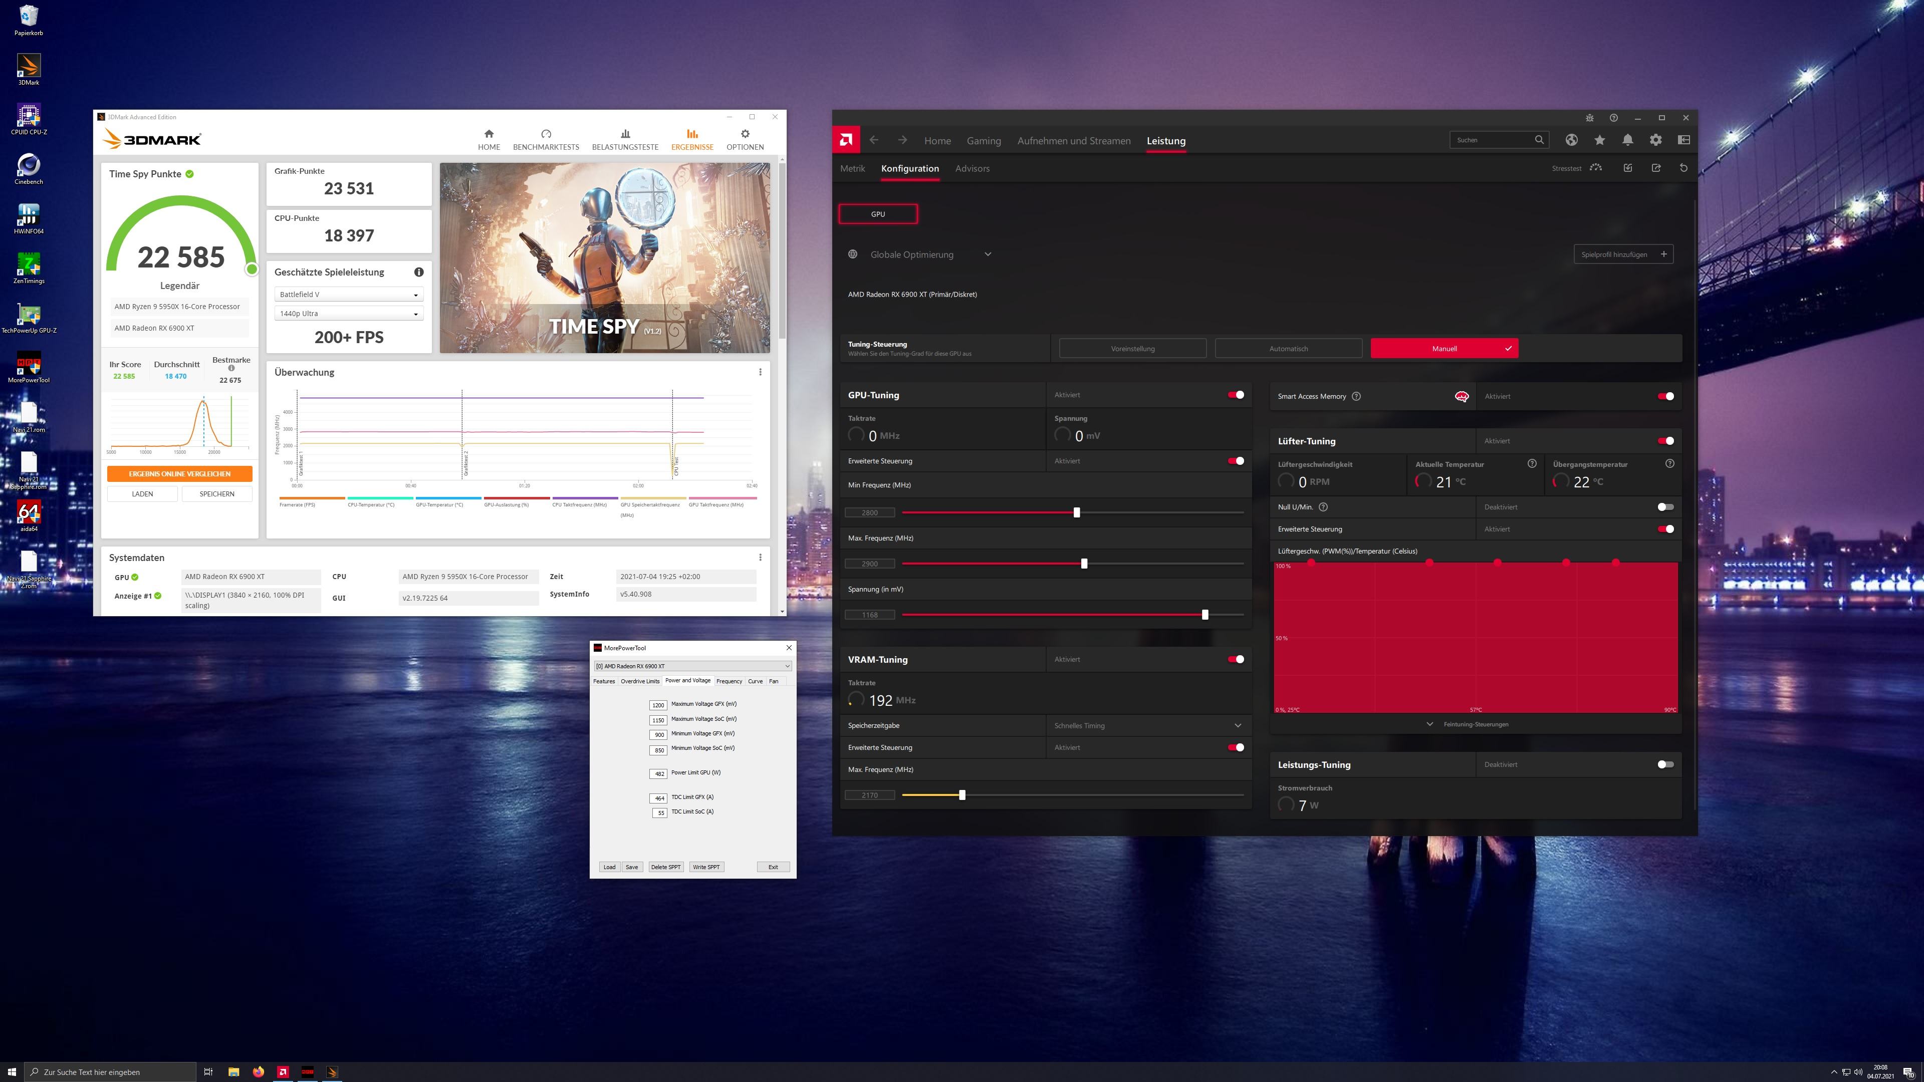
Task: Open the Smart Access Memory help icon
Action: 1356,397
